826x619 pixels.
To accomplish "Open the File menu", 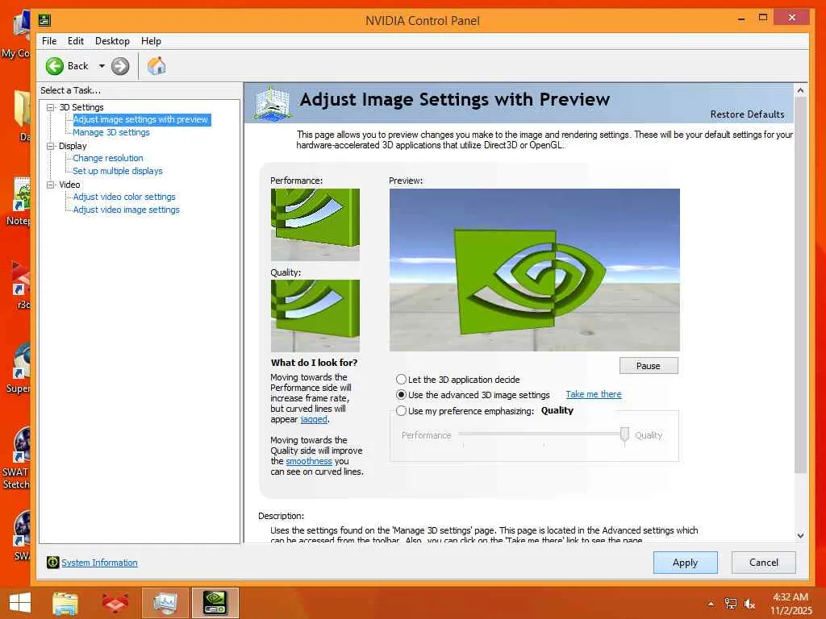I will [x=49, y=41].
